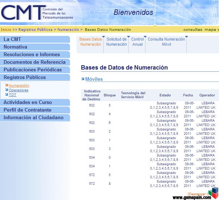Follow the Numeración sidebar link
Viewport: 219px width, 200px height.
tap(19, 85)
